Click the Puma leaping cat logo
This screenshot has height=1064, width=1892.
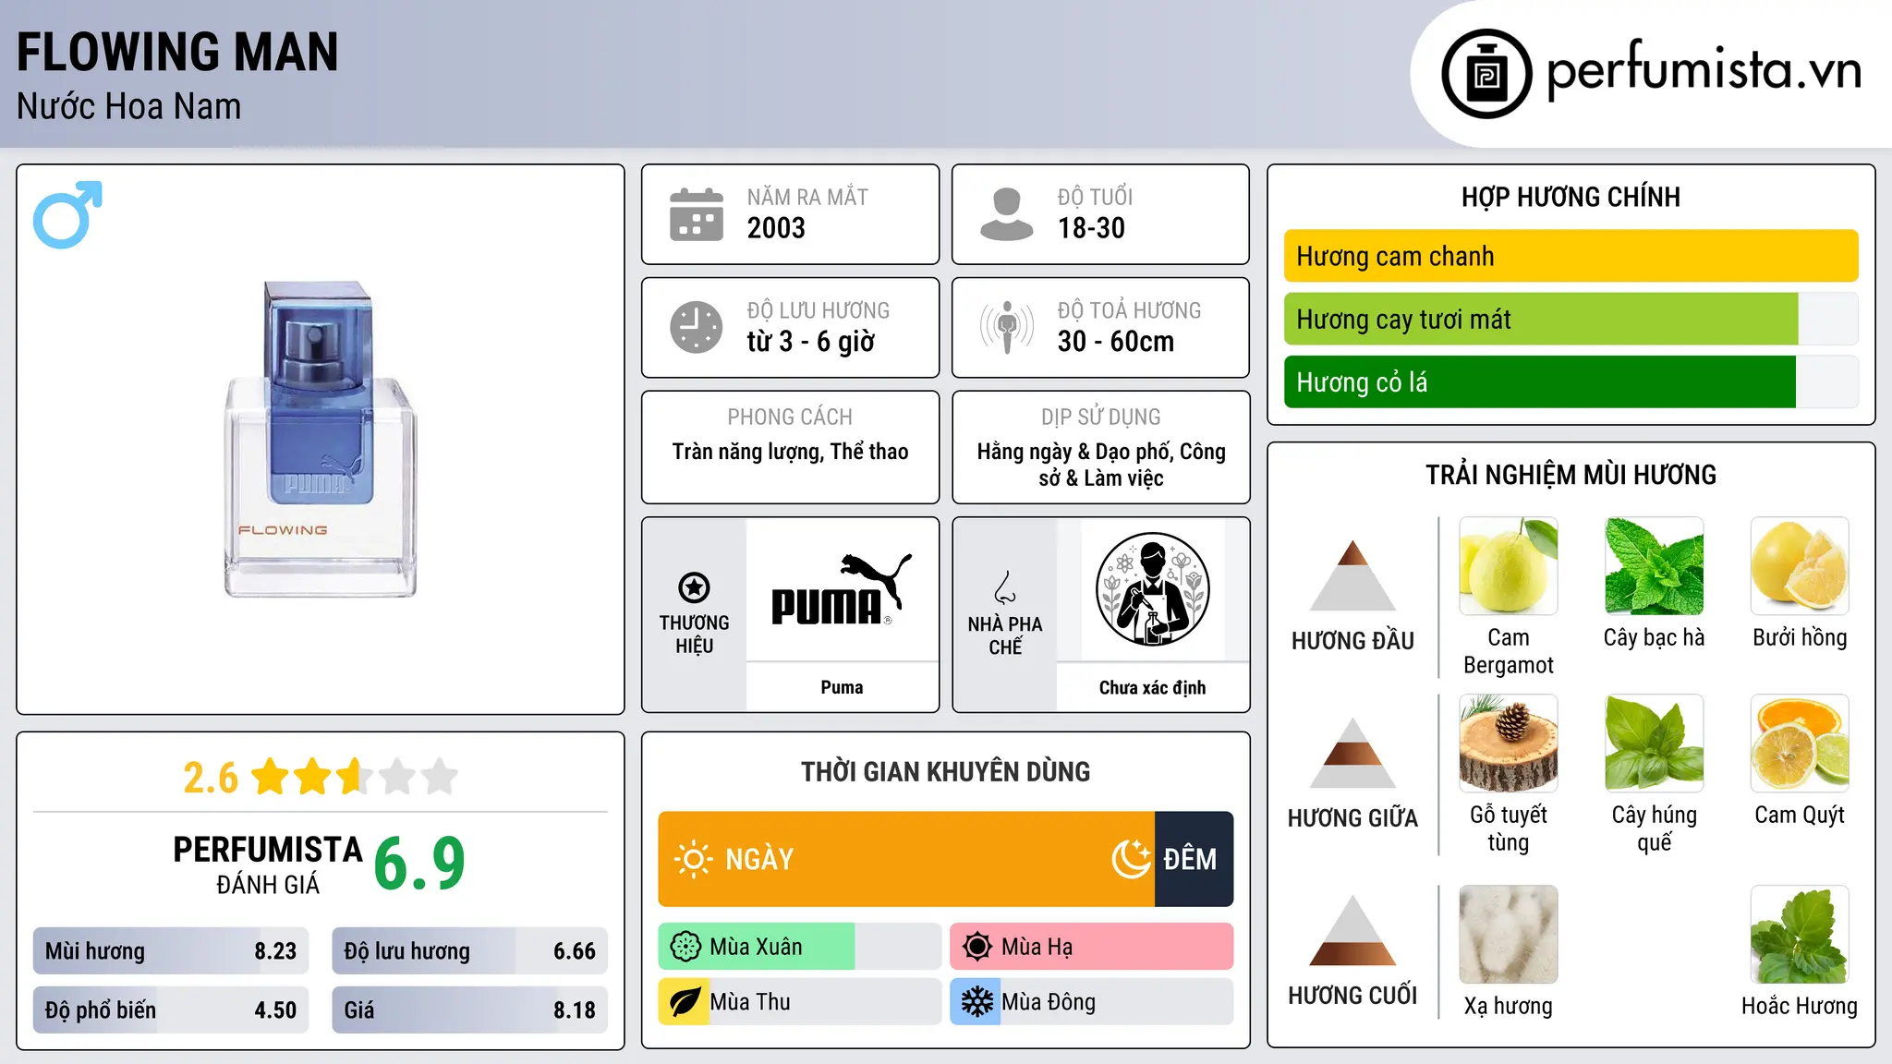pos(842,590)
